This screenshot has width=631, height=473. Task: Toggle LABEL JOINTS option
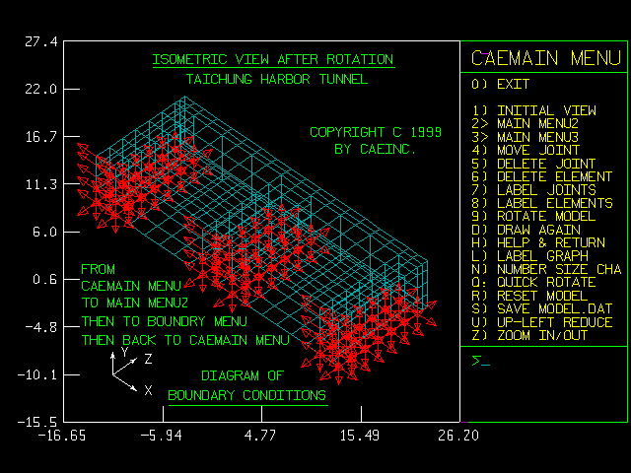(533, 189)
